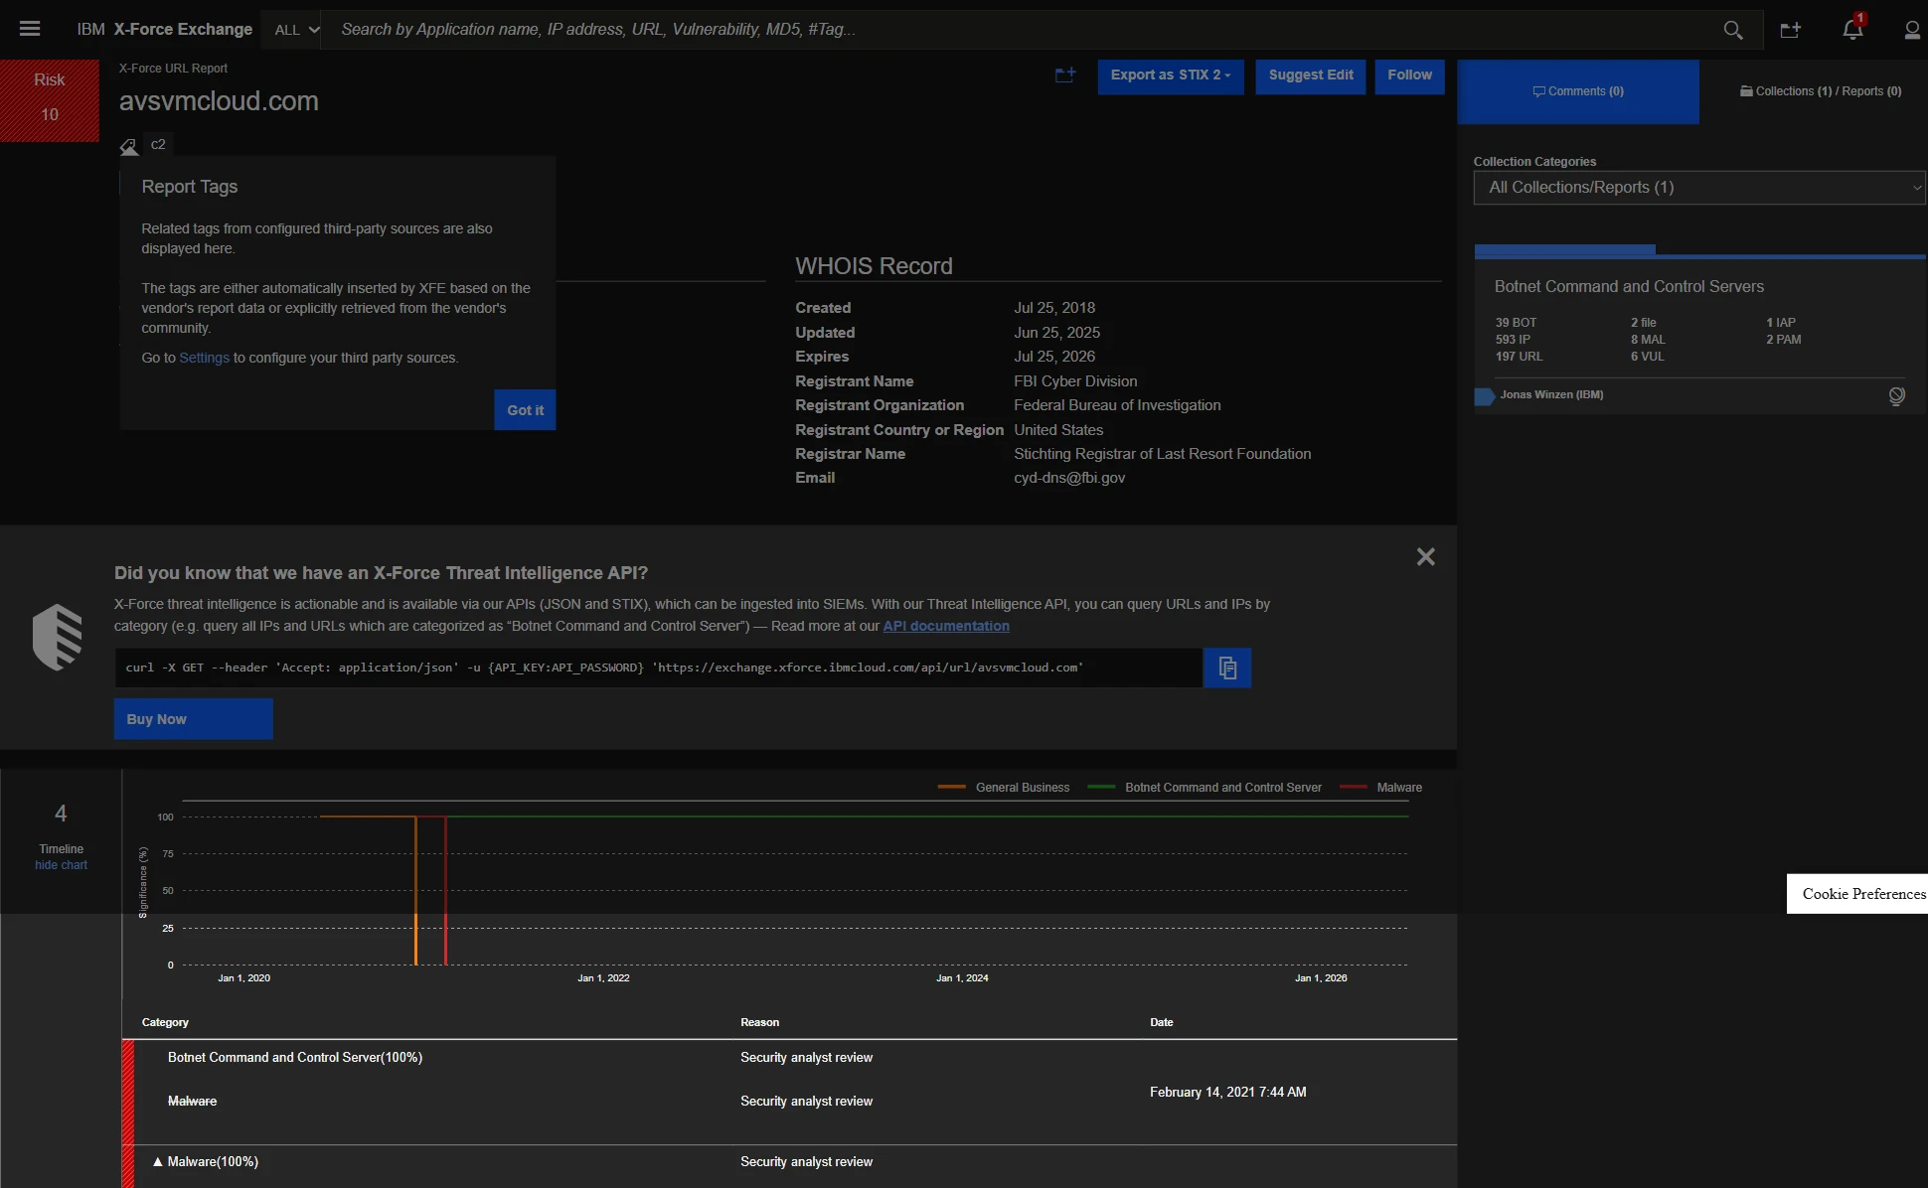Screen dimensions: 1928x1188
Task: Click the X-Force shield logo
Action: pos(58,637)
